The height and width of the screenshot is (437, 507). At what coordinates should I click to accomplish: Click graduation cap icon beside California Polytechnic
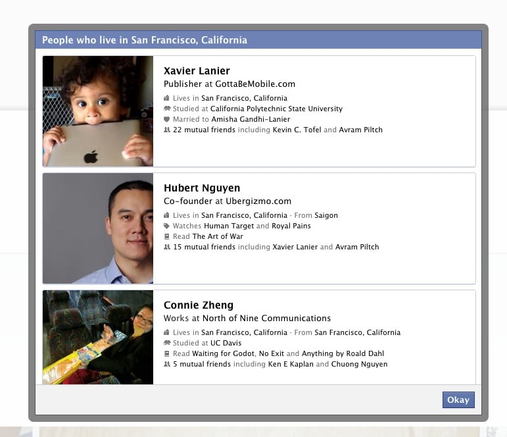tap(167, 109)
